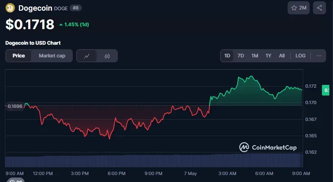This screenshot has height=182, width=333.
Task: Select the Price tab
Action: (19, 56)
